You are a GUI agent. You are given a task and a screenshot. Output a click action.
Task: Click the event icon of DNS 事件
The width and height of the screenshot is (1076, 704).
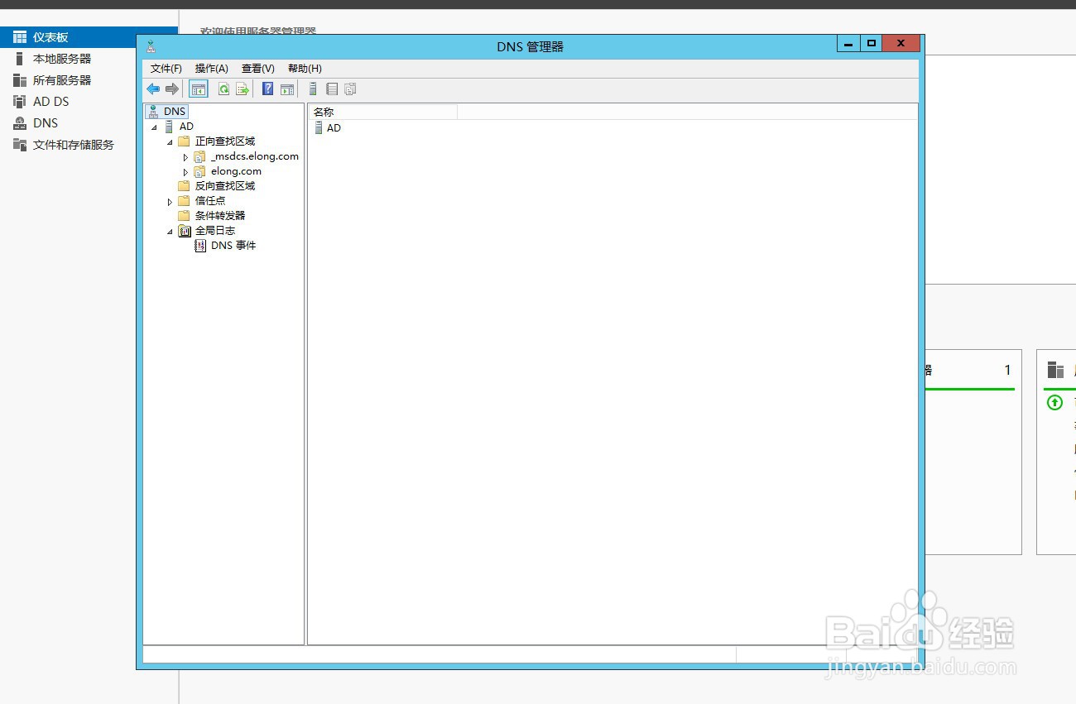[200, 246]
